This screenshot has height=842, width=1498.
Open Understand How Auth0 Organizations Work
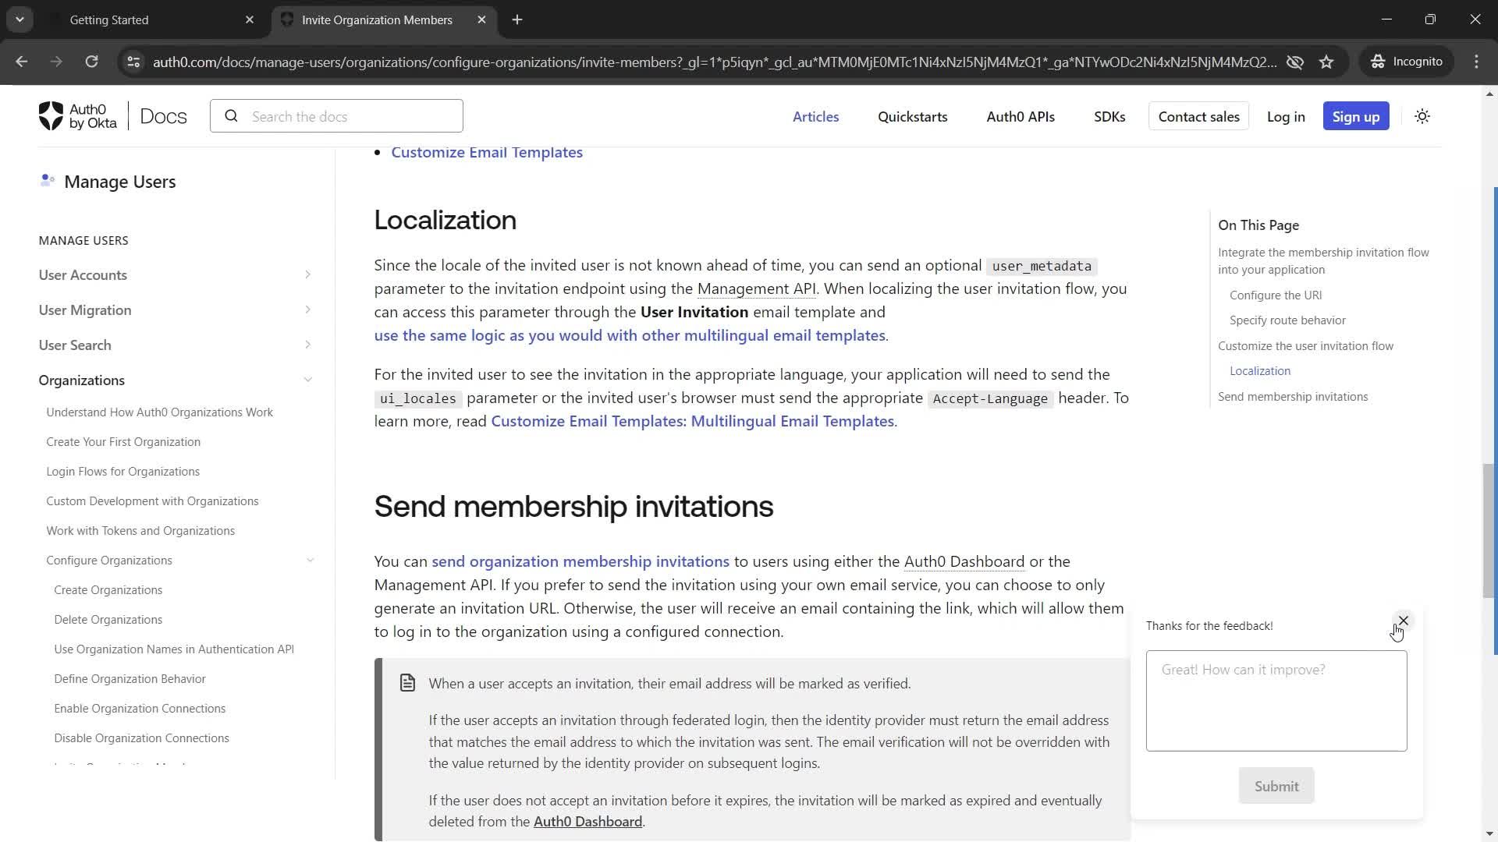(159, 412)
